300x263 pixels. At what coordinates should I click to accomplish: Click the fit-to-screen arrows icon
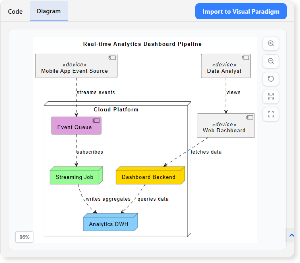271,97
